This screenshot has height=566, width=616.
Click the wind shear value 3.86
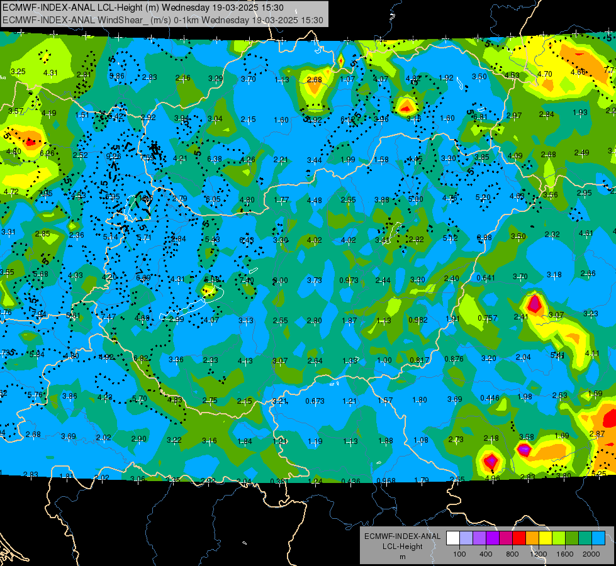tap(70, 396)
